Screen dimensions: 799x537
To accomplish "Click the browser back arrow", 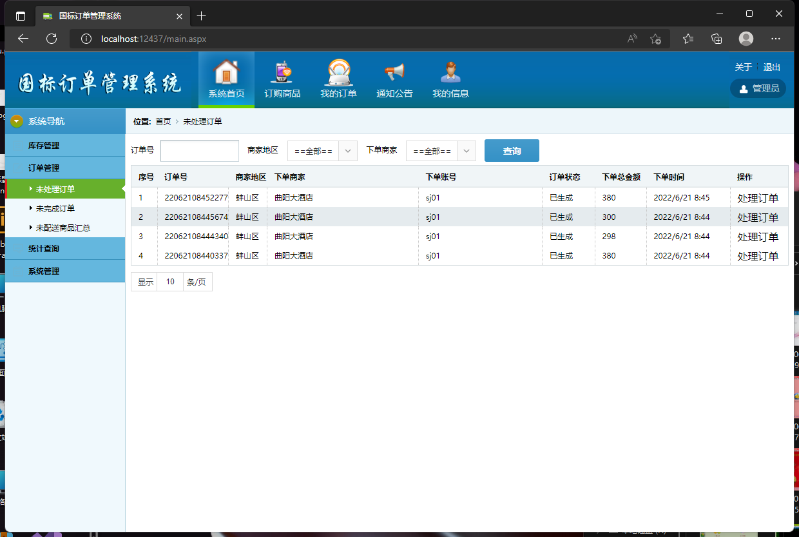I will click(x=23, y=39).
